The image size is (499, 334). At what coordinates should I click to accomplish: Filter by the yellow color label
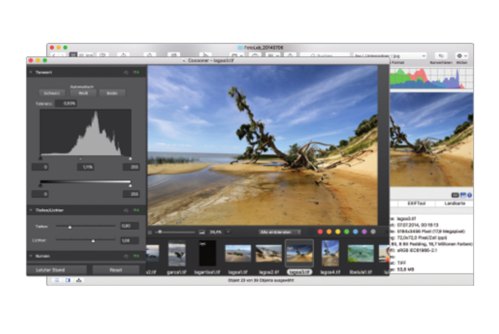(x=338, y=232)
